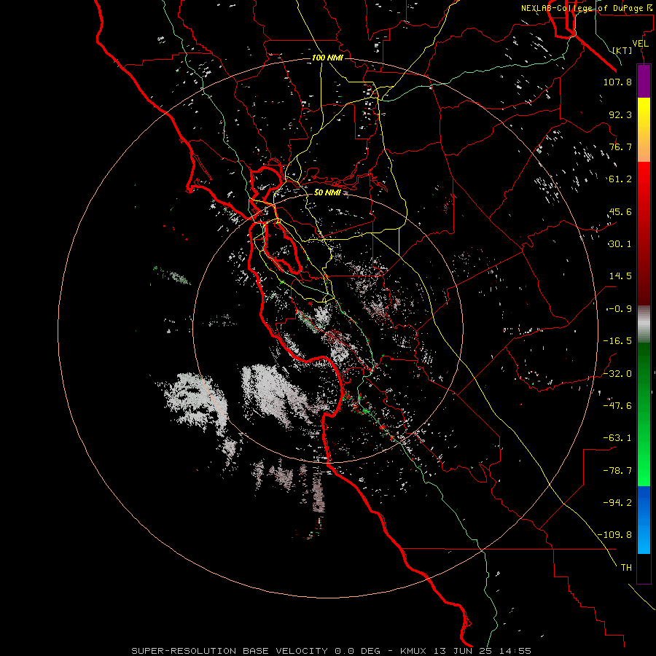This screenshot has height=656, width=656.
Task: Click the -109.8 velocity scale value
Action: pos(615,535)
